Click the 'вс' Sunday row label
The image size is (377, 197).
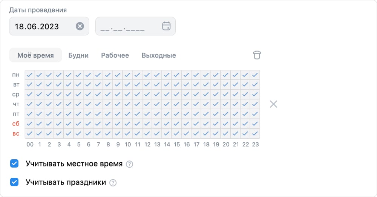click(x=16, y=133)
